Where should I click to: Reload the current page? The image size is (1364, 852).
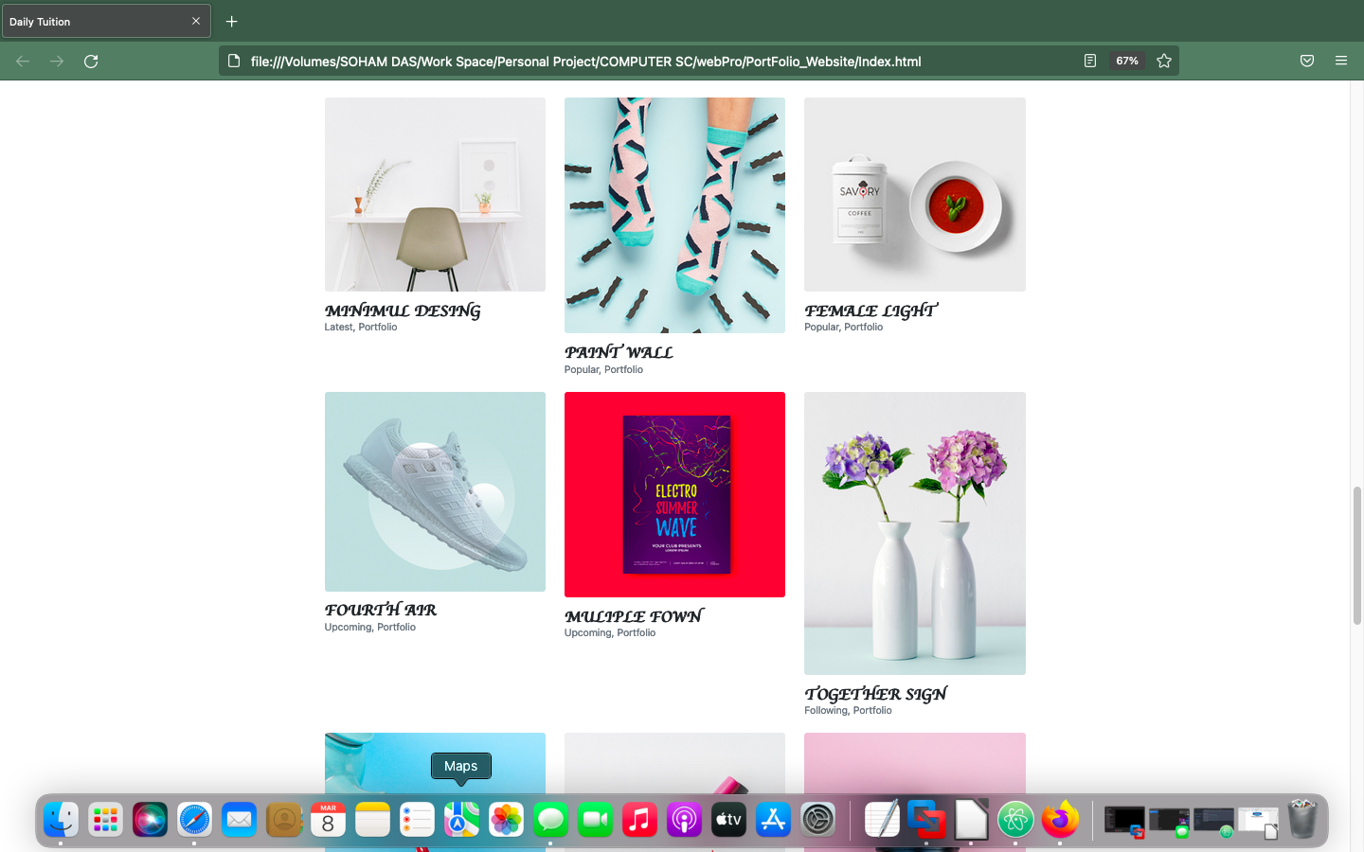(x=91, y=61)
